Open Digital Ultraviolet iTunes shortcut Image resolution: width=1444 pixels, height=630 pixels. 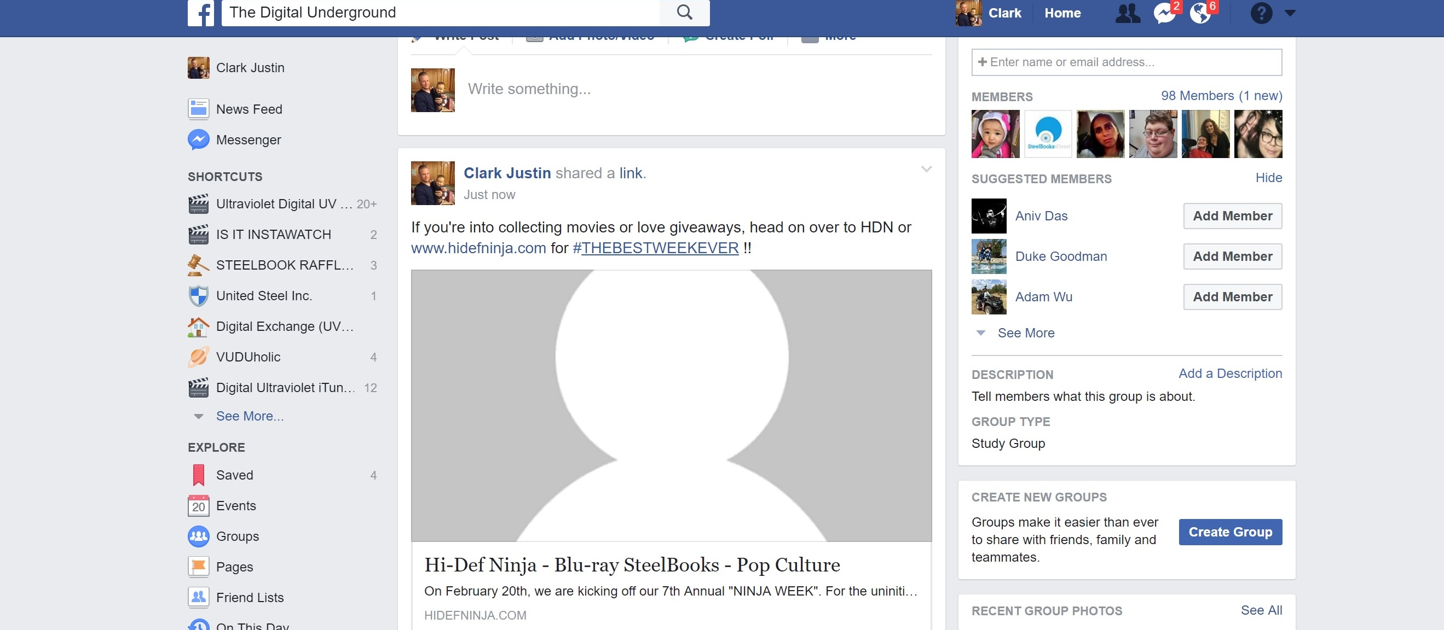(x=282, y=388)
